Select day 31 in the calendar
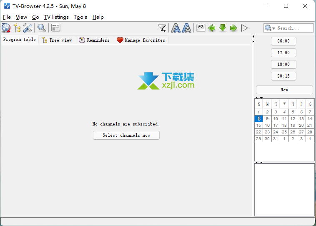This screenshot has height=226, width=316. point(276,138)
